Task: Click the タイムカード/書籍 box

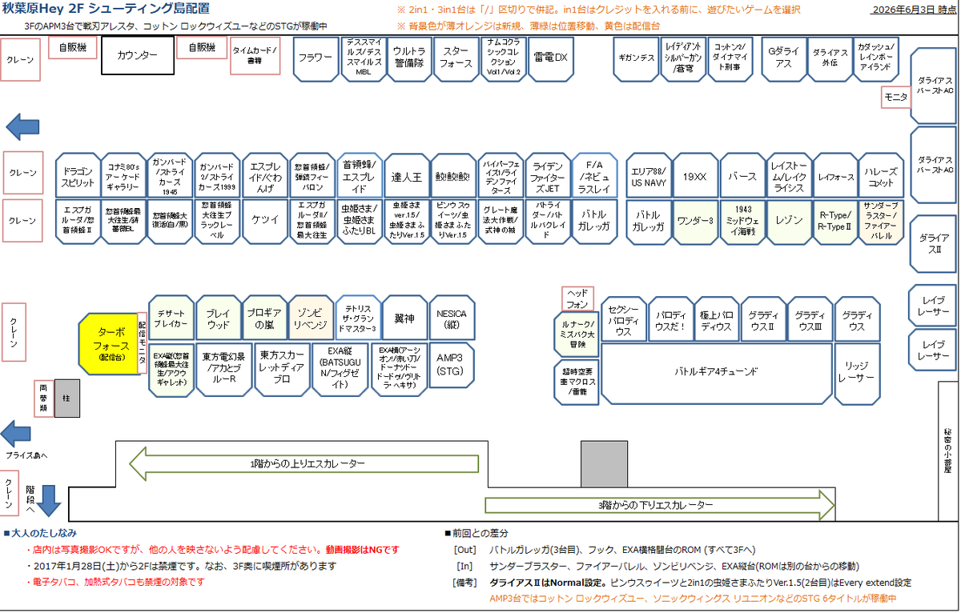Action: tap(255, 56)
